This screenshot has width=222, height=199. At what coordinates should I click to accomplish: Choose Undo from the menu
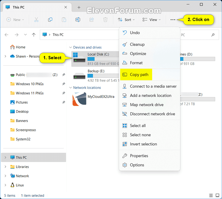(149, 33)
